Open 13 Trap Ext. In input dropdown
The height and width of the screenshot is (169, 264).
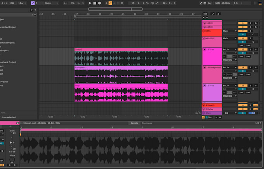pos(230,50)
